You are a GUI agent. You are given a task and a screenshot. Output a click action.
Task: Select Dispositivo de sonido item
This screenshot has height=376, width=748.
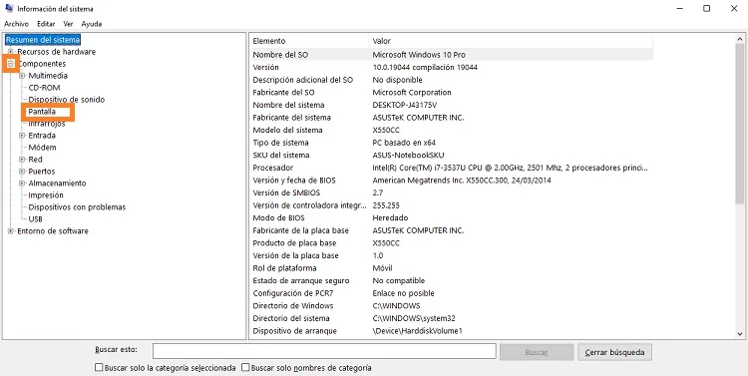coord(66,100)
